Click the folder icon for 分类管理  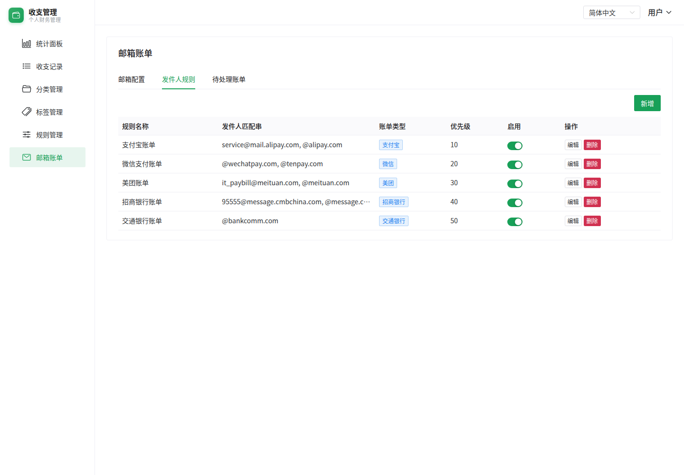pyautogui.click(x=27, y=89)
